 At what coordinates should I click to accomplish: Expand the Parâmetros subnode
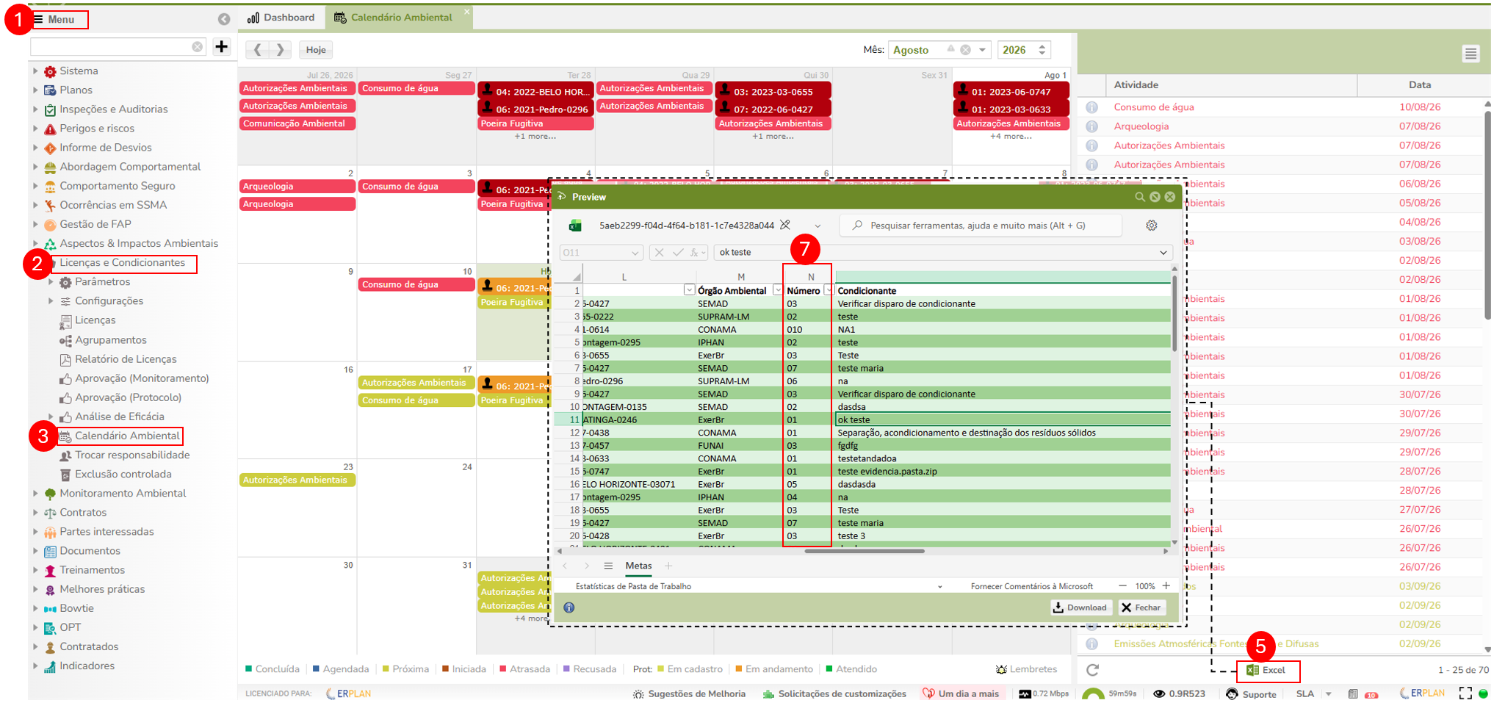(51, 282)
